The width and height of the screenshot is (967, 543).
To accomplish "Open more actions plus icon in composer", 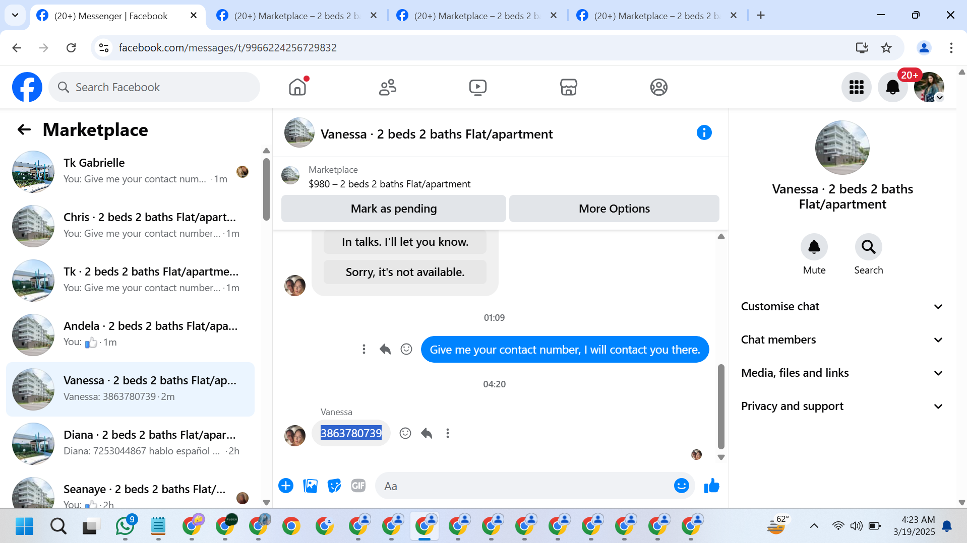I will click(x=286, y=486).
